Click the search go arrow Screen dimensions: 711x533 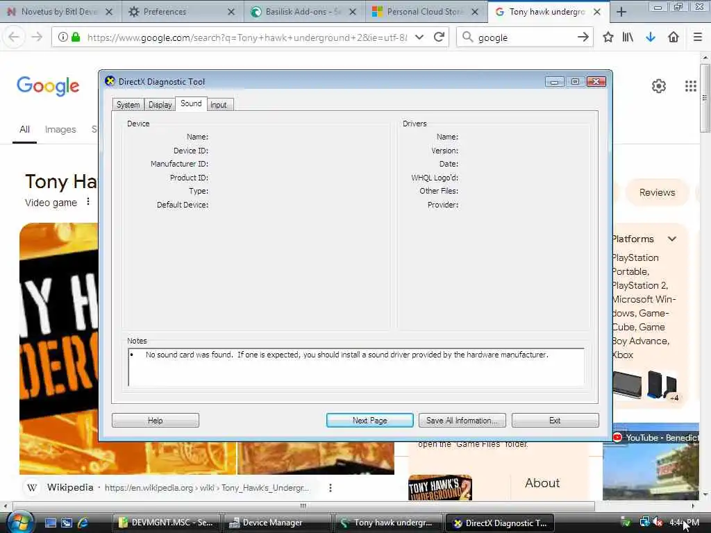pos(583,37)
